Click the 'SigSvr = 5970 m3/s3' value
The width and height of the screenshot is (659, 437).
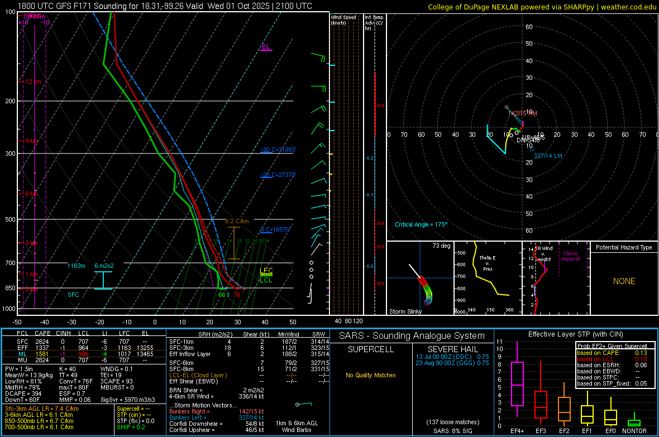[x=127, y=400]
